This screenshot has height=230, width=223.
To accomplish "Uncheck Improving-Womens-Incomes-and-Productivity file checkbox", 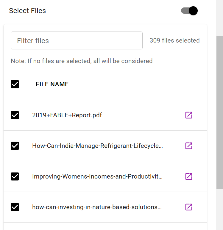I will tap(15, 176).
